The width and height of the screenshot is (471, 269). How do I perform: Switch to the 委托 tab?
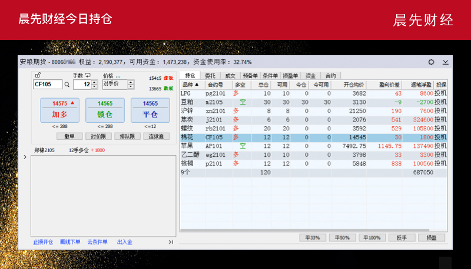[210, 76]
